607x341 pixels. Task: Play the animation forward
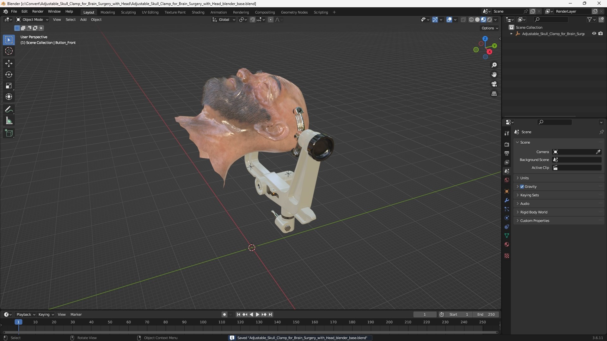pyautogui.click(x=257, y=314)
